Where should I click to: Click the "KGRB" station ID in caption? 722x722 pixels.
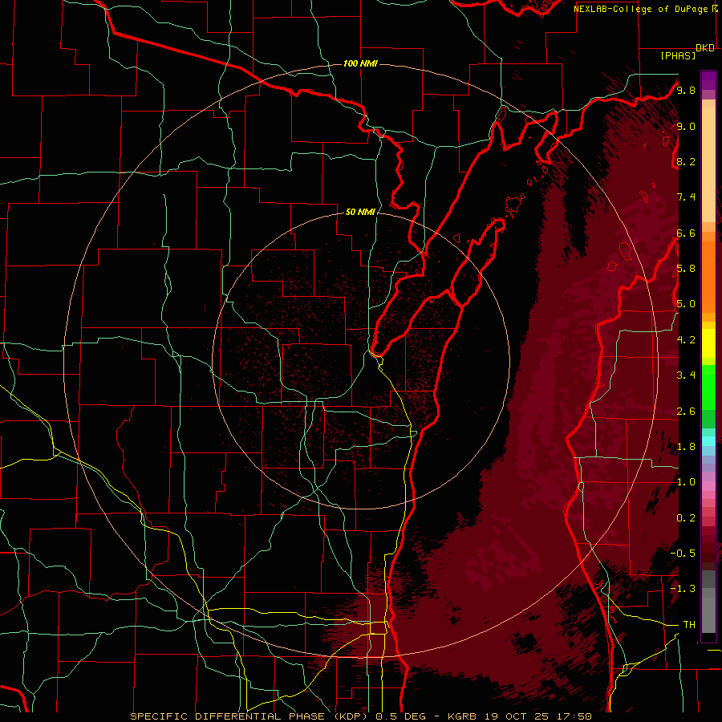[462, 716]
